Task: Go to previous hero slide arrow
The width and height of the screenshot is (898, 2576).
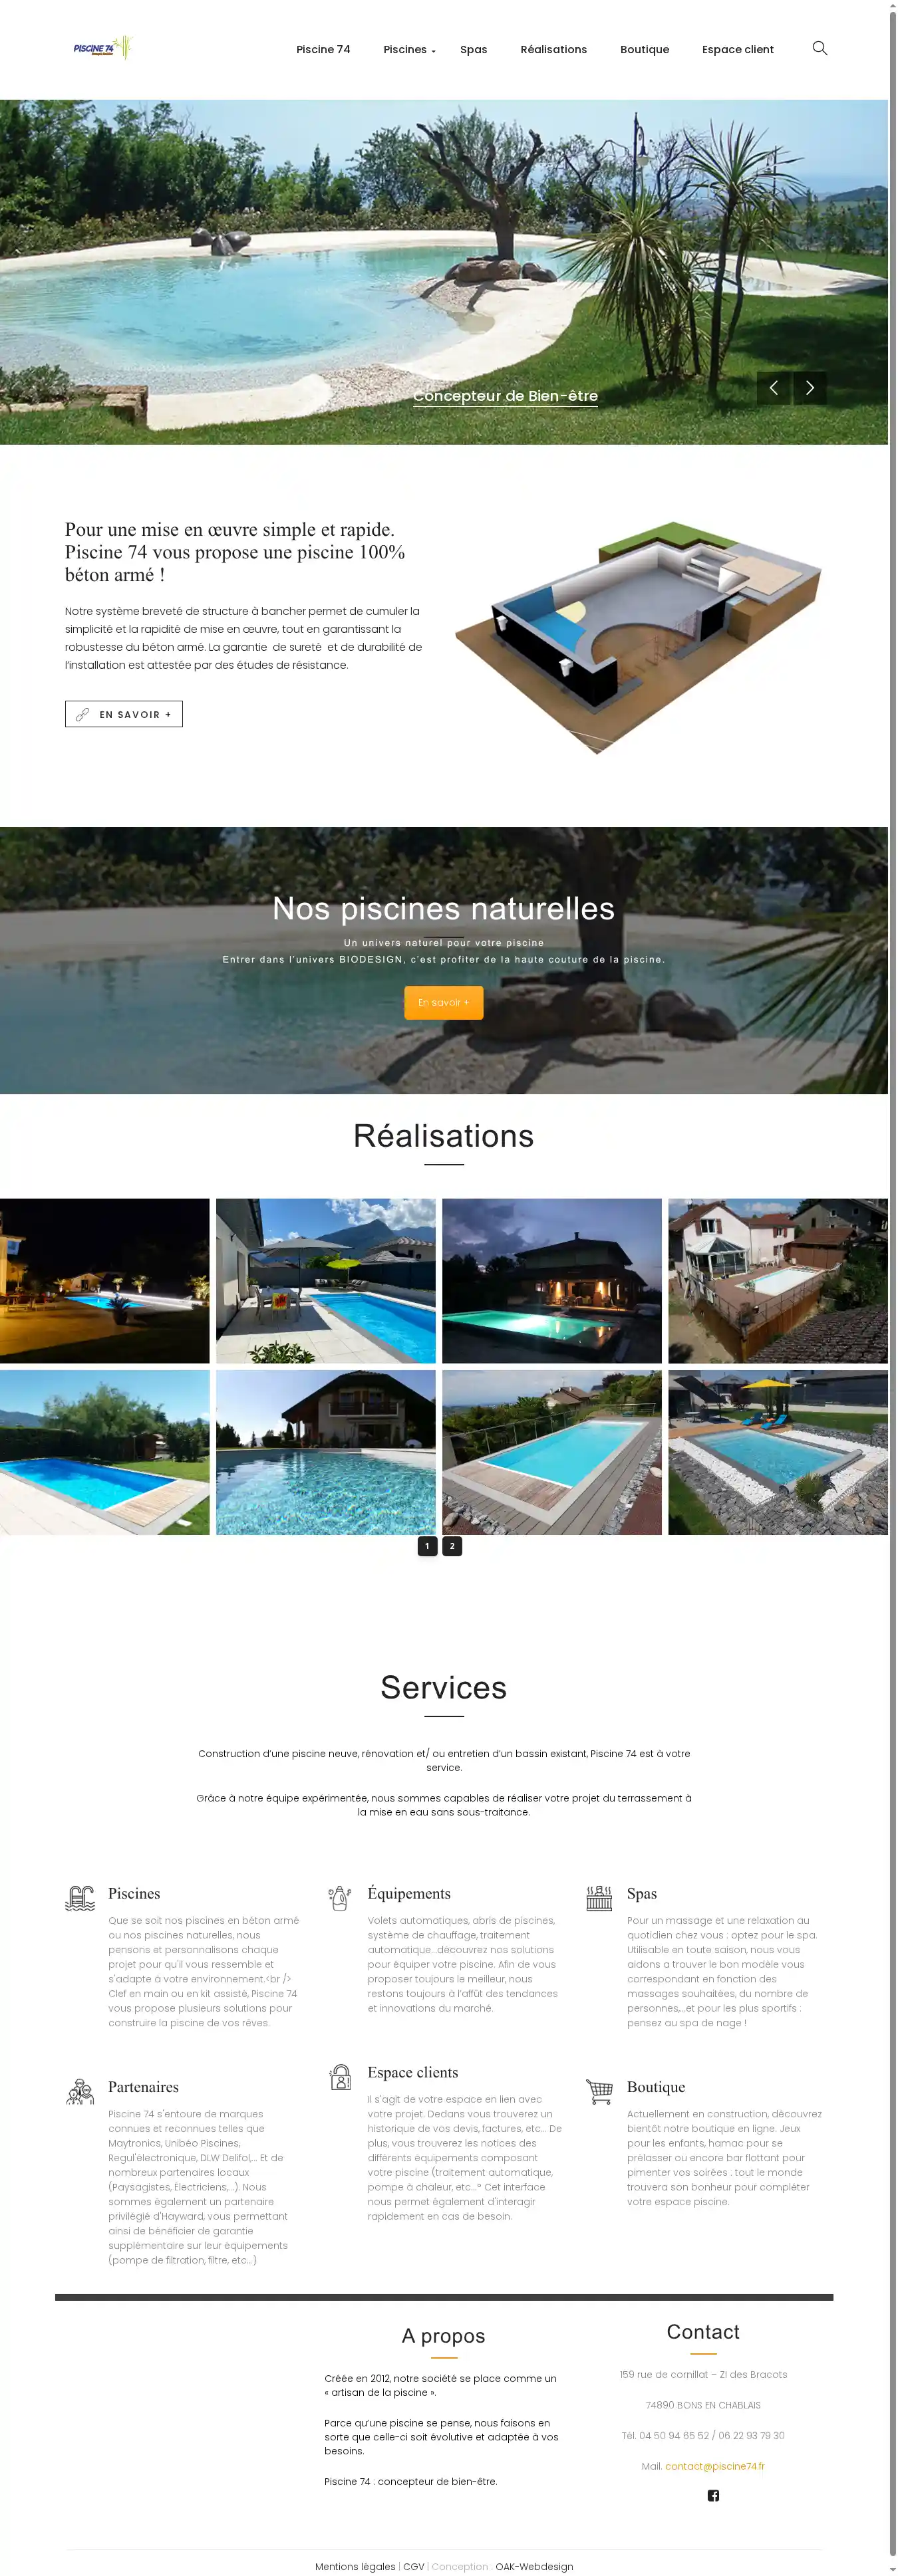Action: [773, 388]
